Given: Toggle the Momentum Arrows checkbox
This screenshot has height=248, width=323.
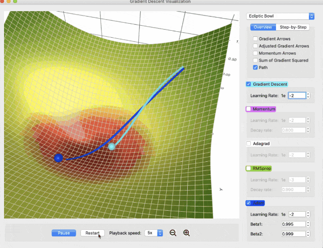Looking at the screenshot, I should point(255,53).
